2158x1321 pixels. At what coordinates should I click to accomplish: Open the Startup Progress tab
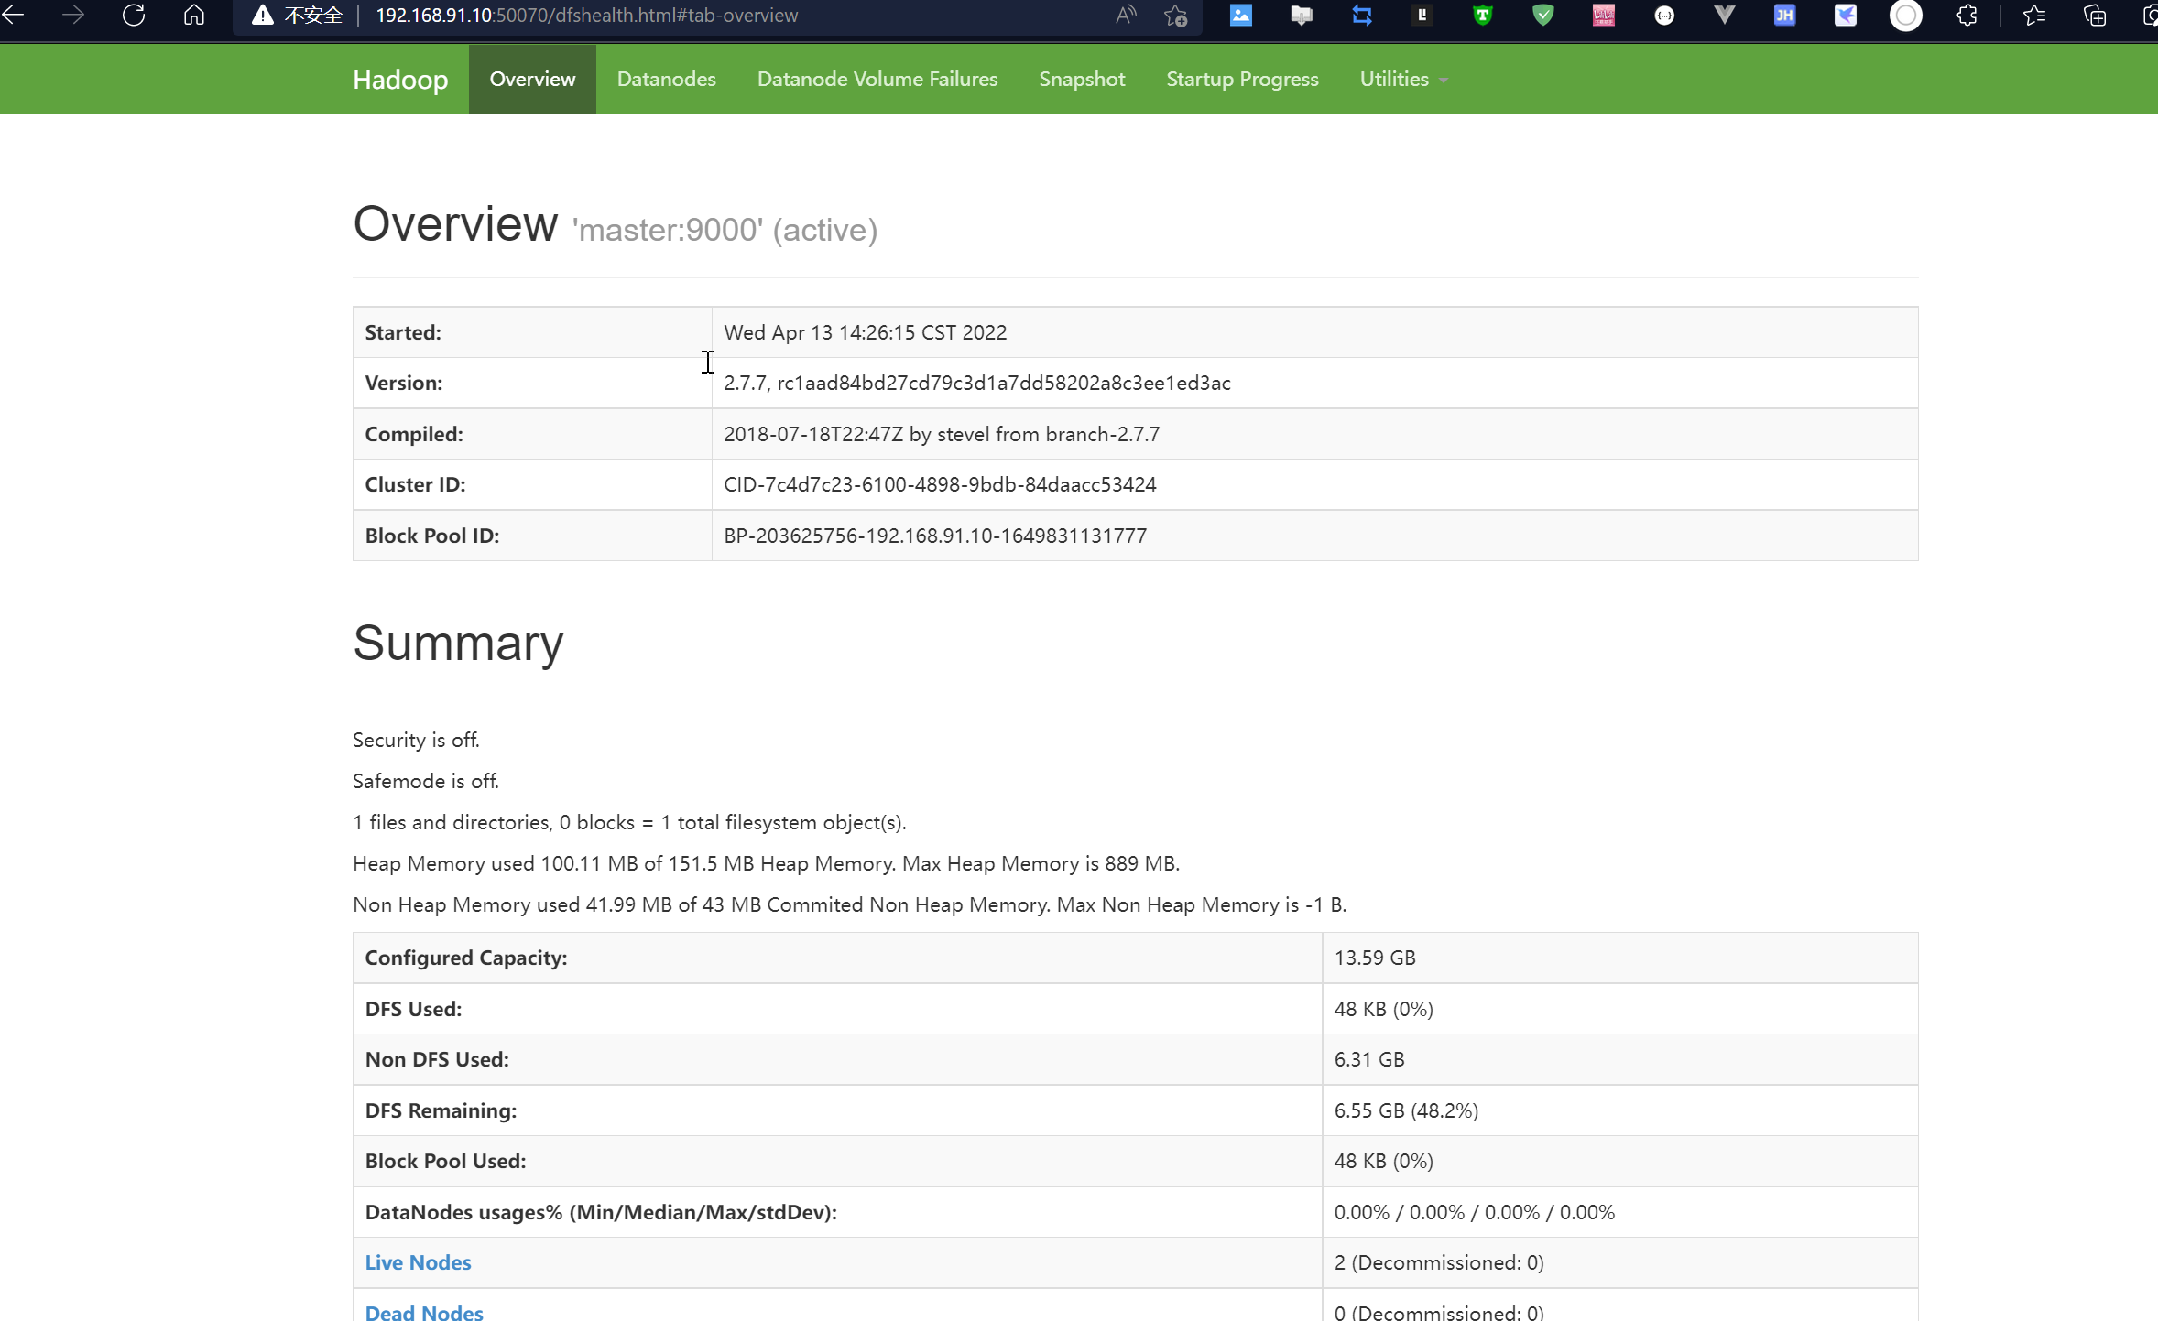(x=1242, y=79)
